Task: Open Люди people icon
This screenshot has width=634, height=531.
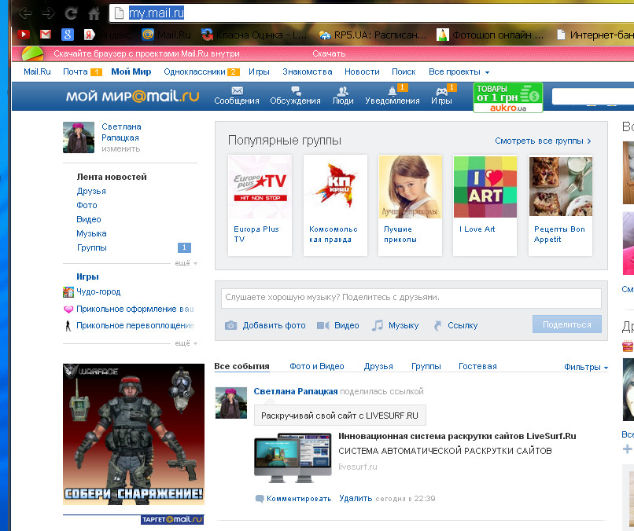Action: [x=343, y=91]
